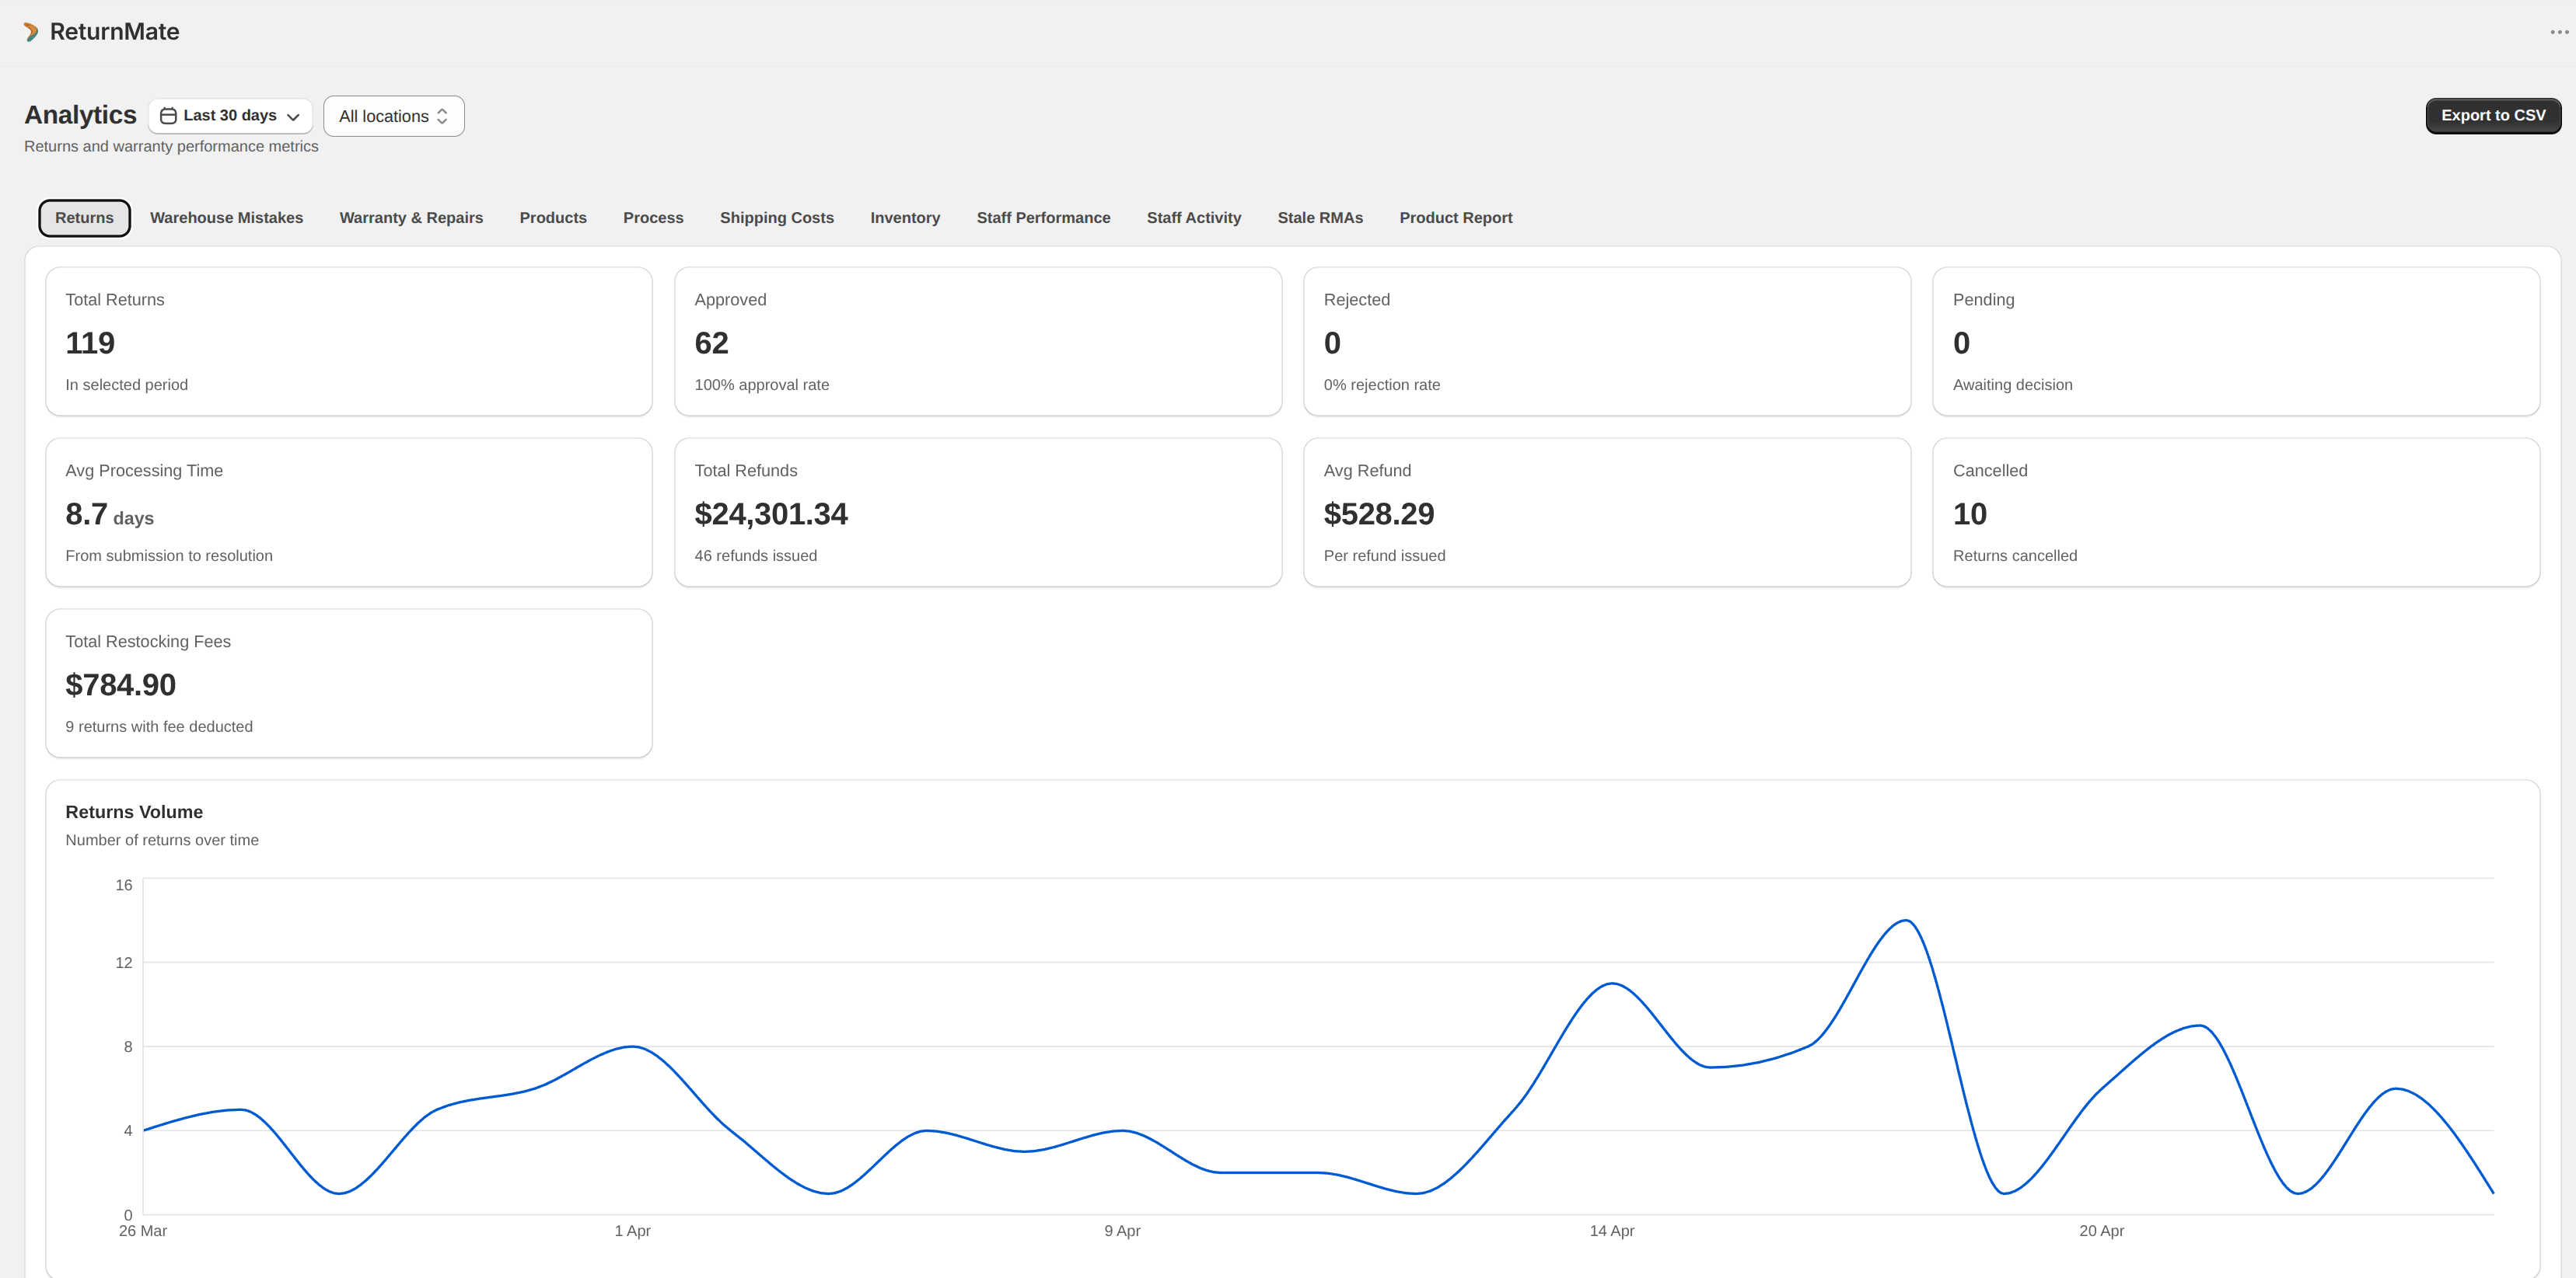
Task: View the Process tab
Action: click(x=653, y=218)
